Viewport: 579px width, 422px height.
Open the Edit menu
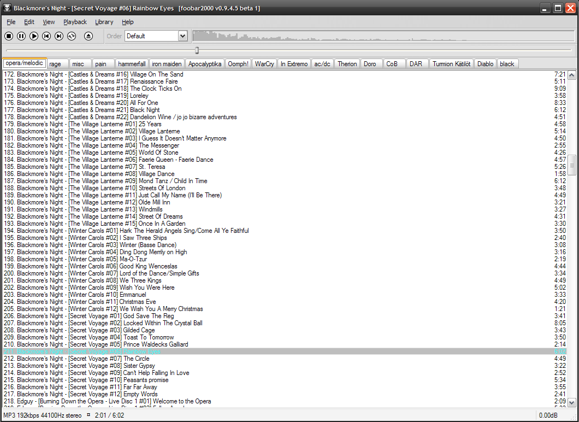point(29,22)
